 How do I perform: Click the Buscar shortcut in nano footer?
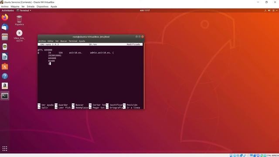(79, 105)
